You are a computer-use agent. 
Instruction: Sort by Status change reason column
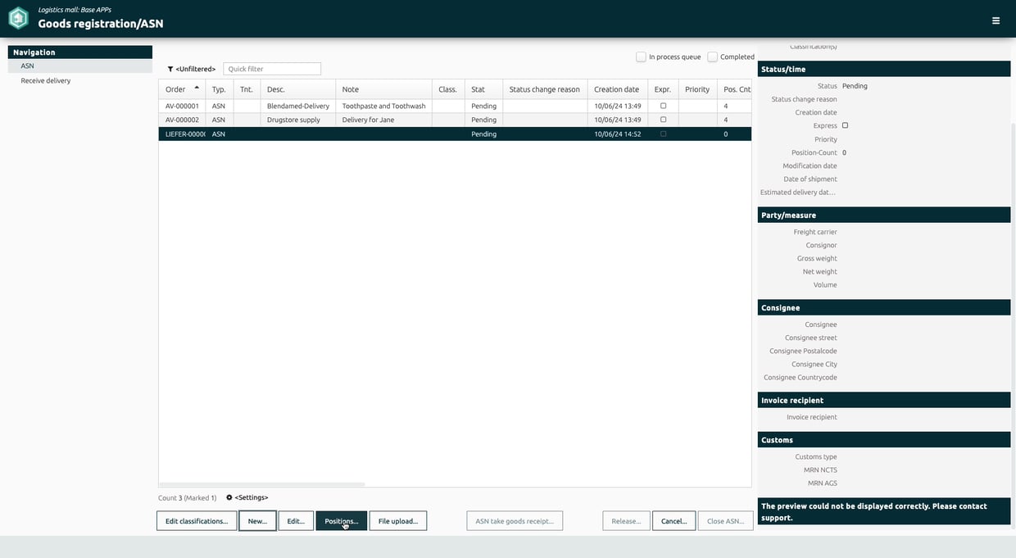click(545, 89)
